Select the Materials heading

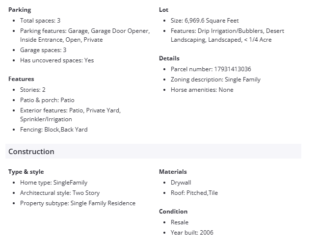point(173,172)
